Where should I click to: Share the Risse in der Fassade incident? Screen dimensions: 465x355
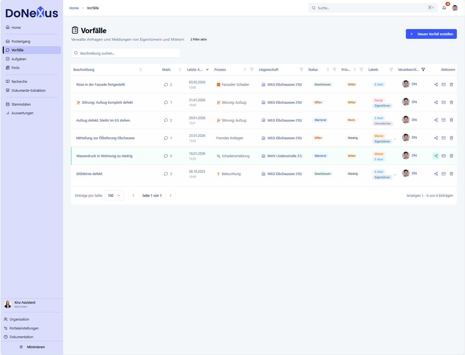pos(436,84)
